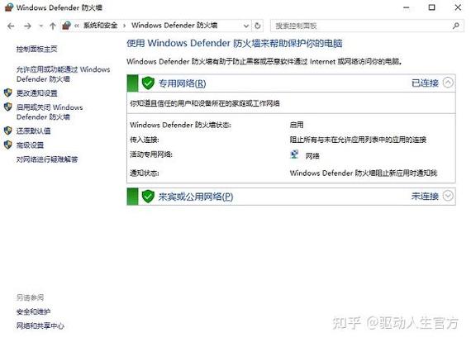Click shield icon beside 高级设置
This screenshot has height=342, width=471.
(x=8, y=145)
